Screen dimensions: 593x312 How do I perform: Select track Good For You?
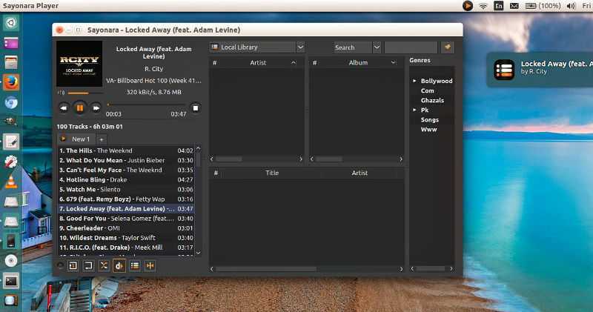(126, 219)
